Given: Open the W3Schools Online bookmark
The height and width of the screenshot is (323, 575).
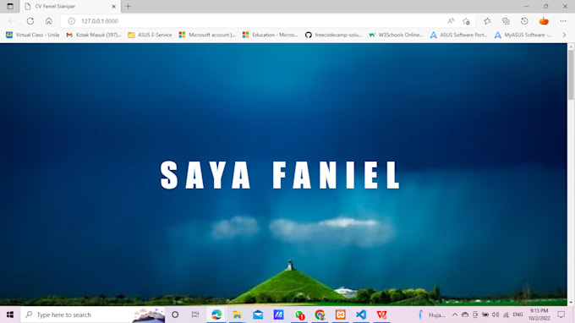Looking at the screenshot, I should pos(396,35).
